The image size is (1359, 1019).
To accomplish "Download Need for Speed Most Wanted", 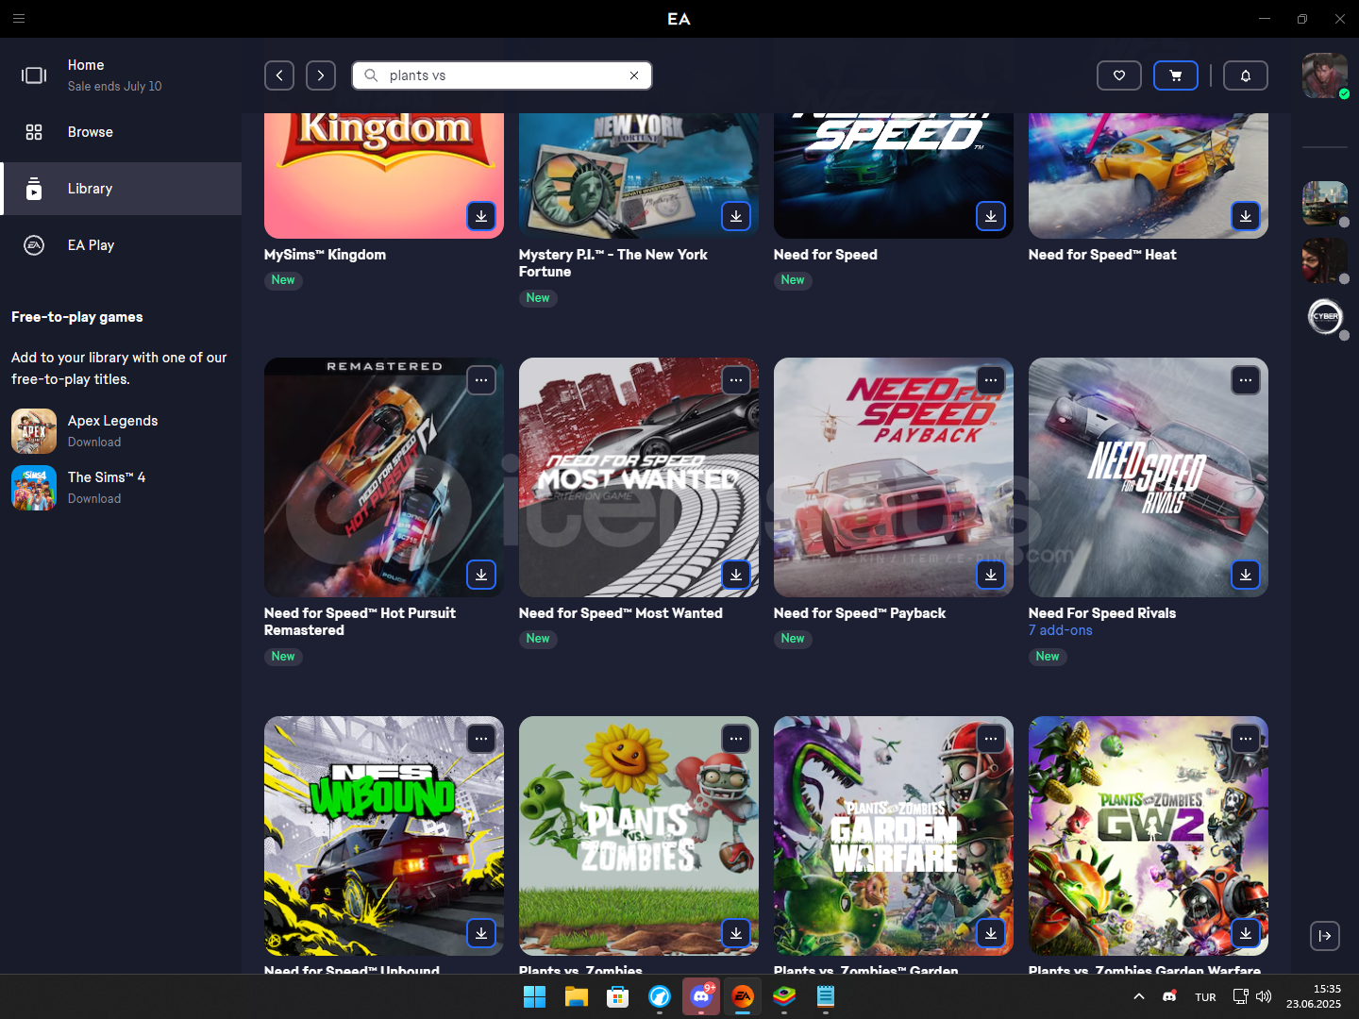I will 736,575.
